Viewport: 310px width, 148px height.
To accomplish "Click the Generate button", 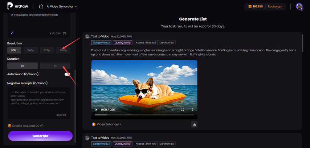I will (40, 136).
